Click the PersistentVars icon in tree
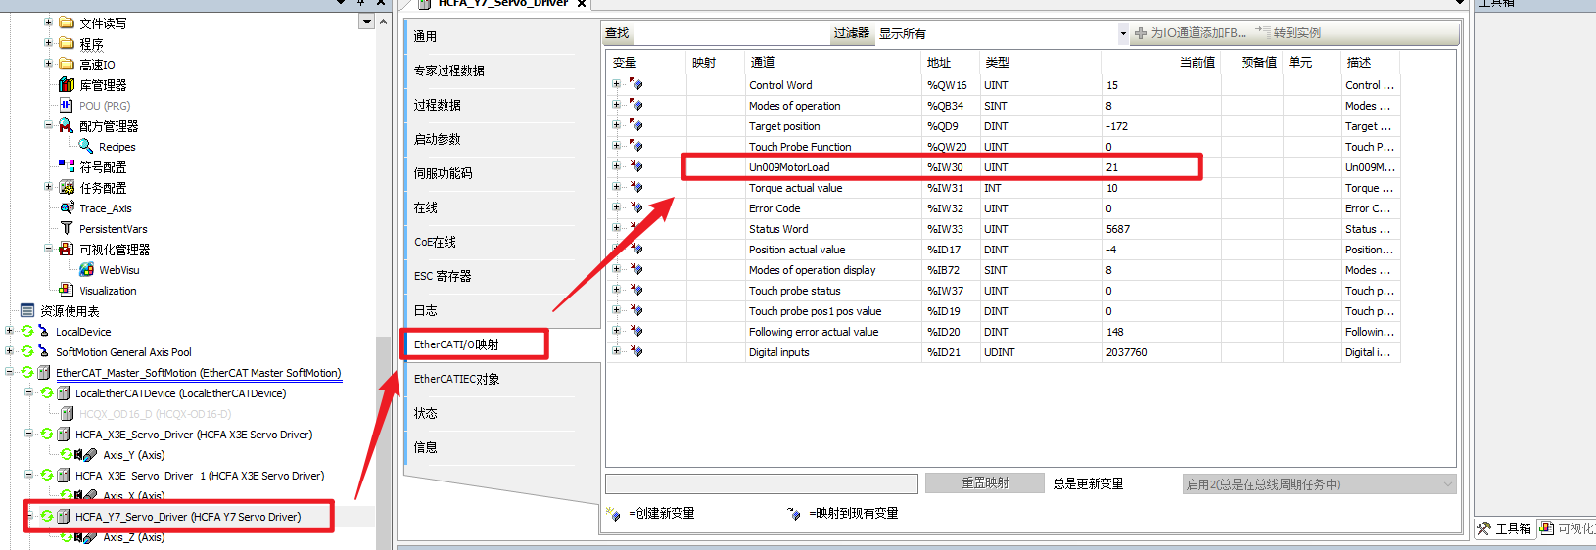 coord(67,229)
